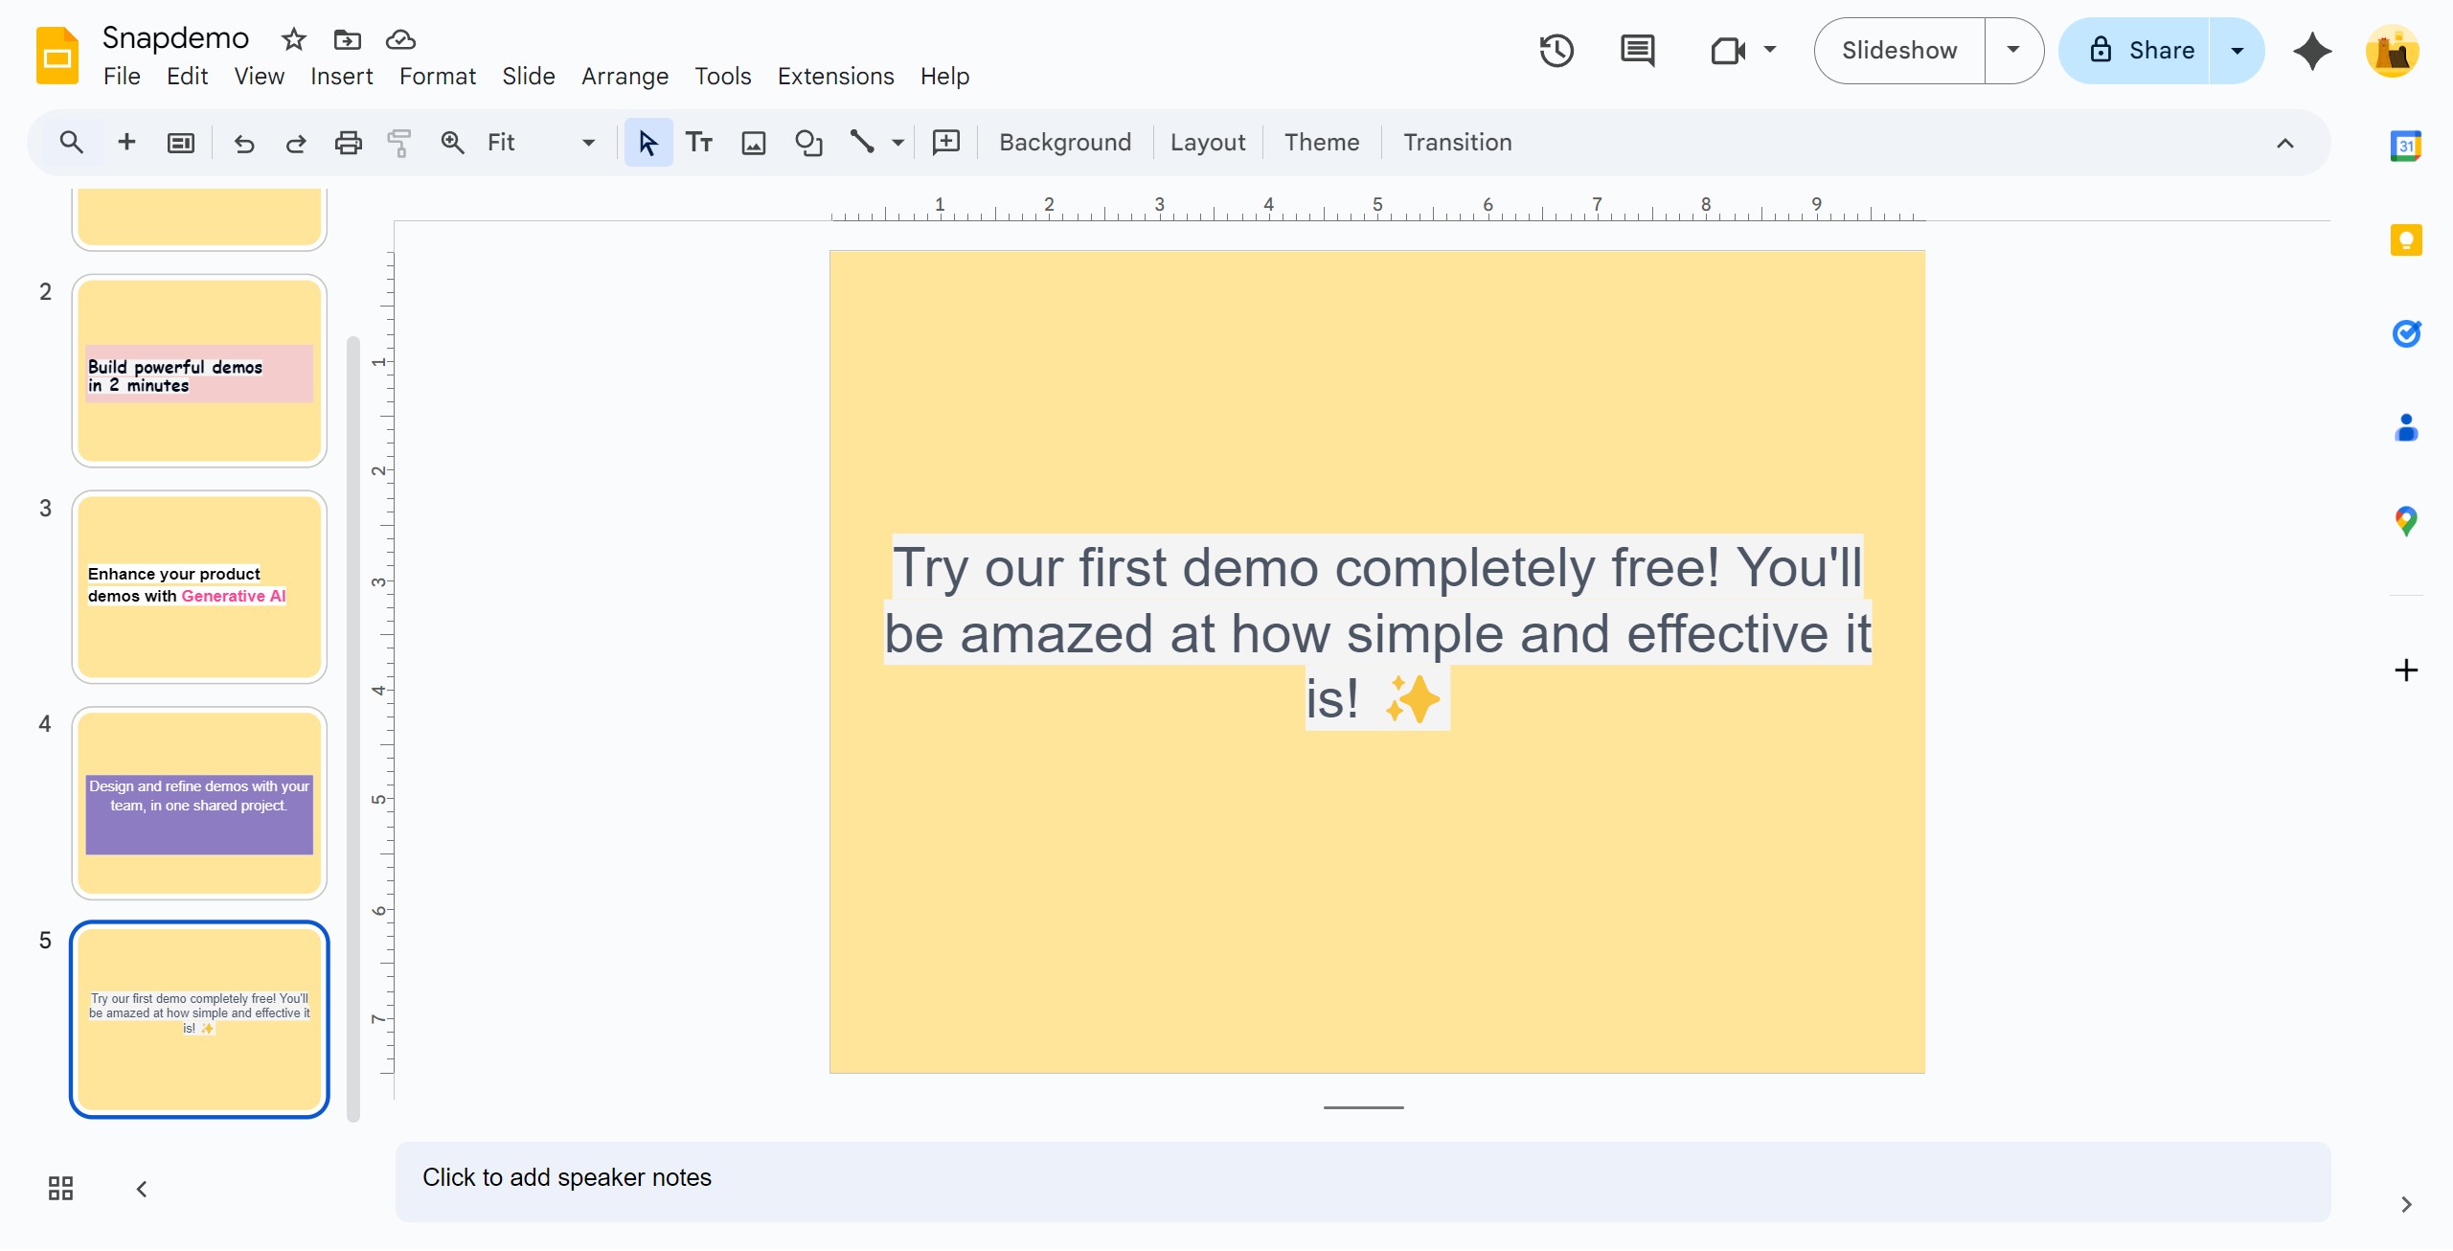Screen dimensions: 2453x1251
Task: Click the Share button
Action: (2135, 51)
